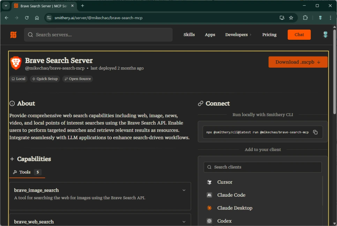Open site information icon in address bar

[x=49, y=18]
